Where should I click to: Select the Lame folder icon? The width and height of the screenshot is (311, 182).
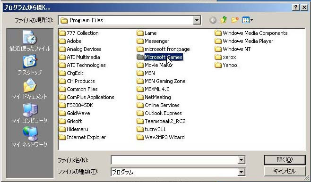140,33
